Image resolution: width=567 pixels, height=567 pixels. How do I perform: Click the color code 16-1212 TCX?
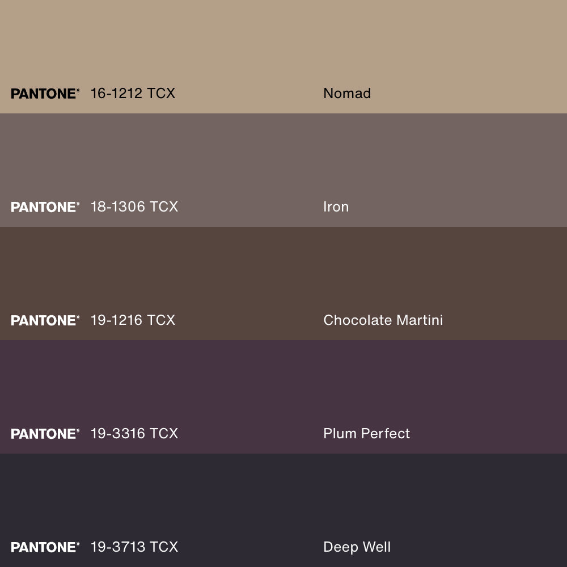(x=133, y=94)
